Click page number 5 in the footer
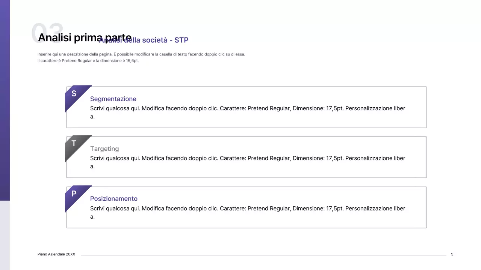The height and width of the screenshot is (270, 481). click(x=452, y=254)
